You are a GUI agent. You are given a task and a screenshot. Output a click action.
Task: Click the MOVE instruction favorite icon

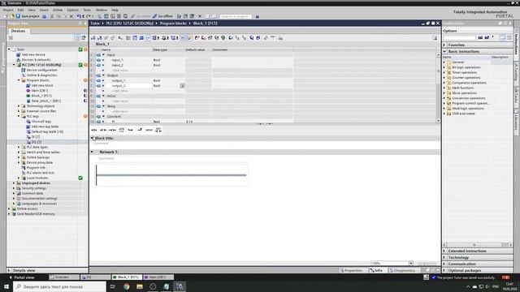pos(149,130)
